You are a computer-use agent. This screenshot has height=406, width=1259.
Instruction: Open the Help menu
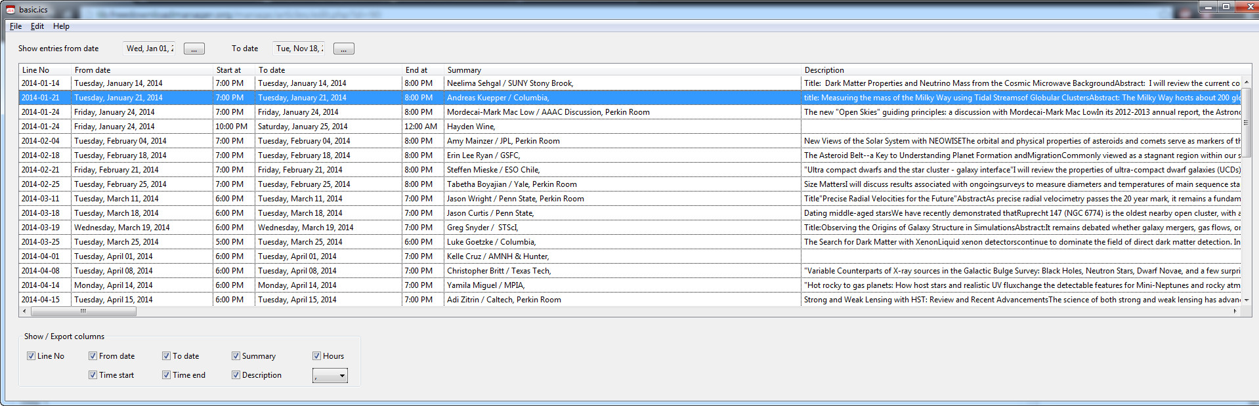pos(61,26)
